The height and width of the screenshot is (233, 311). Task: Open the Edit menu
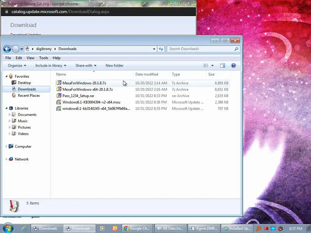pyautogui.click(x=19, y=58)
